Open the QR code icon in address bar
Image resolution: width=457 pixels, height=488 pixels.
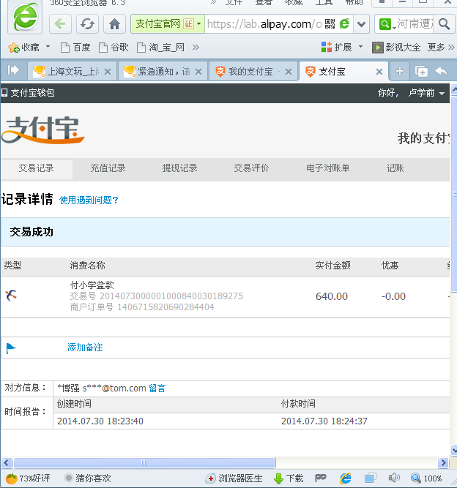[x=330, y=23]
